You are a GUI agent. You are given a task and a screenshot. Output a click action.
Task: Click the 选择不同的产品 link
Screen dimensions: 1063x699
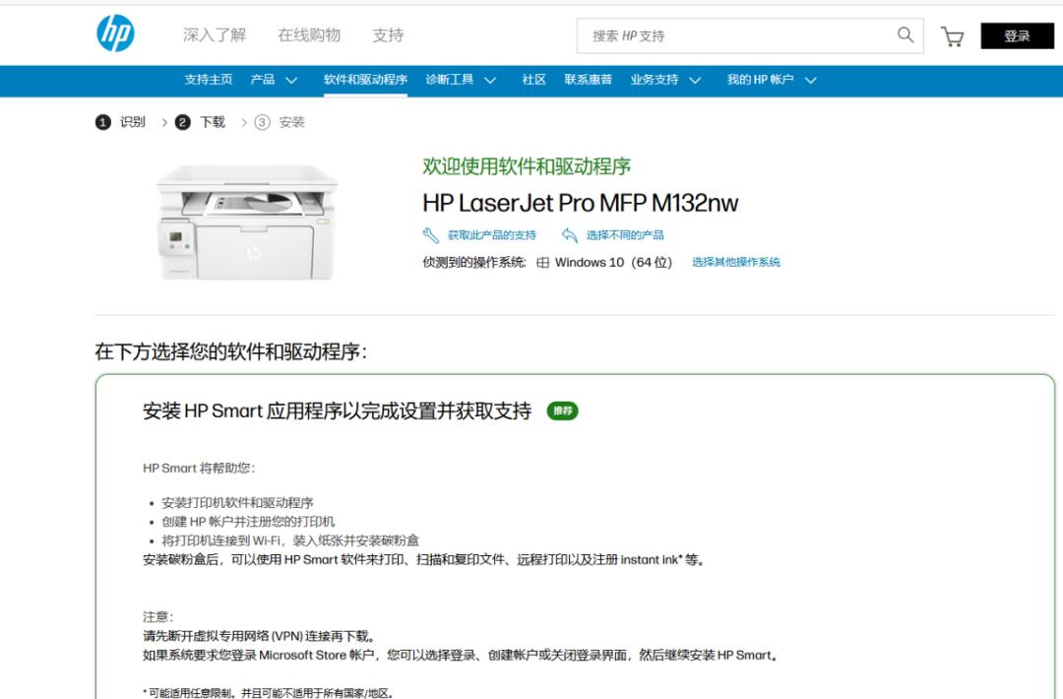point(625,235)
